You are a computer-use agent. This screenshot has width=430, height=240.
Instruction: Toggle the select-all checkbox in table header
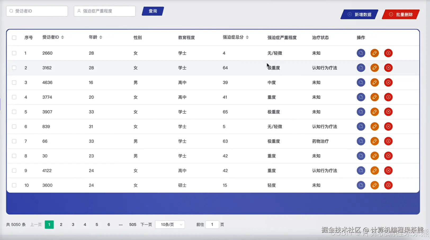coord(14,37)
